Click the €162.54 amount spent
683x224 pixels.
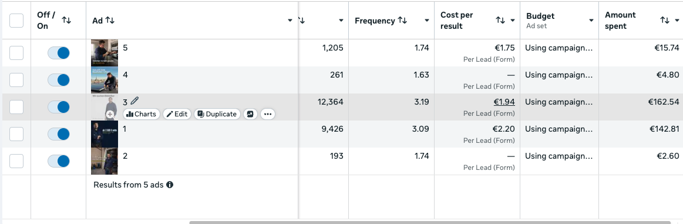click(664, 102)
